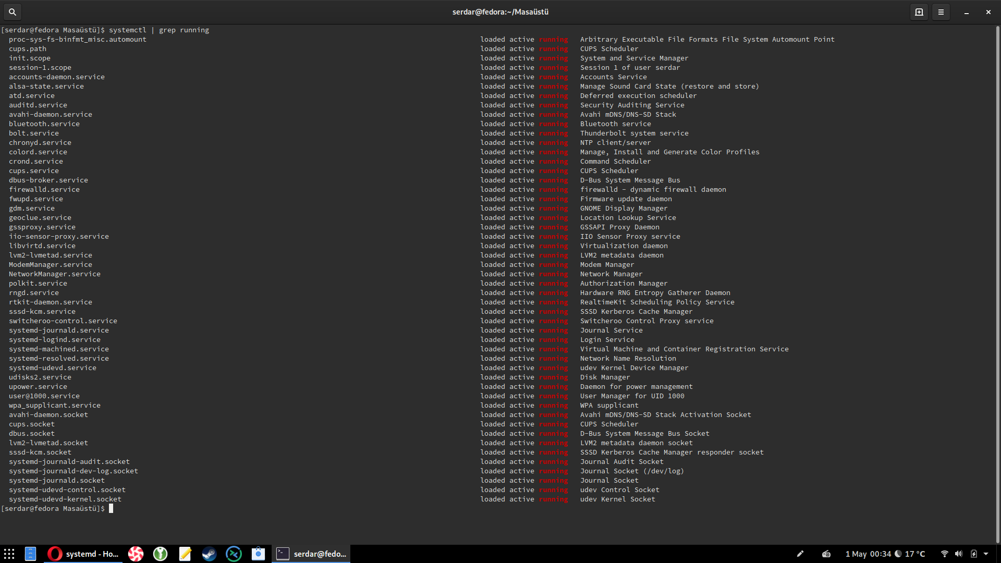
Task: Open the Wi-Fi network indicator
Action: click(944, 554)
